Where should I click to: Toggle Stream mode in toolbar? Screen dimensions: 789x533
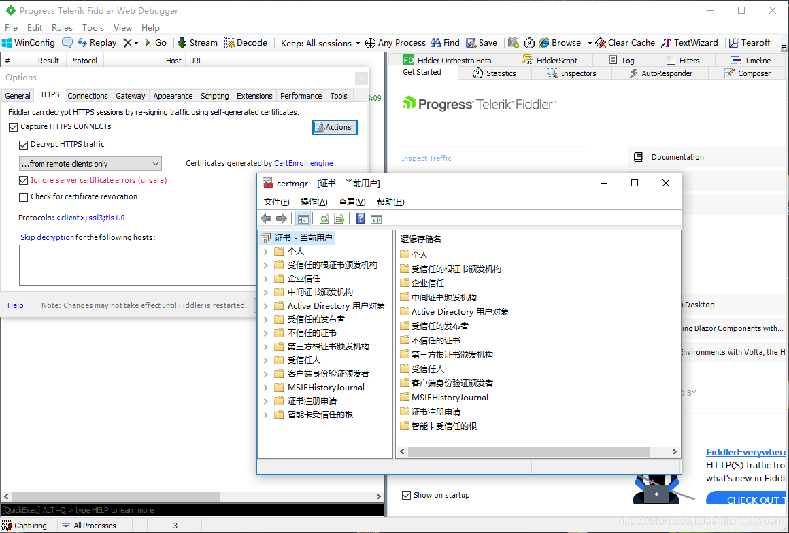(197, 43)
